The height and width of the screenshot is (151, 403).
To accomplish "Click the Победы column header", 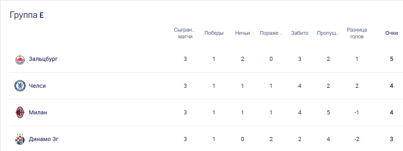I will click(x=214, y=33).
